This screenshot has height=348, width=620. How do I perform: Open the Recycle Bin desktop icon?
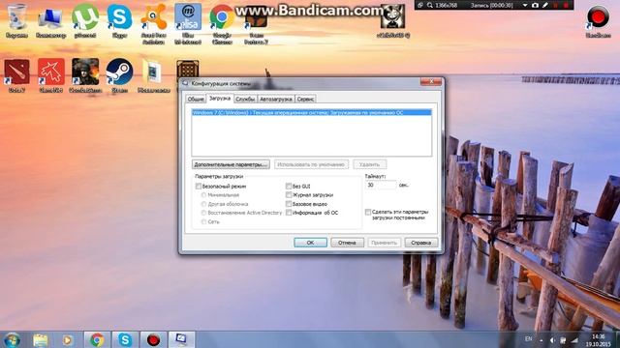coord(16,20)
